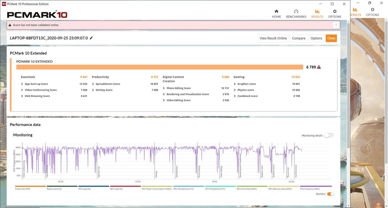Screen dimensions: 388x208
Task: Disable the Markers toggle
Action: [330, 194]
